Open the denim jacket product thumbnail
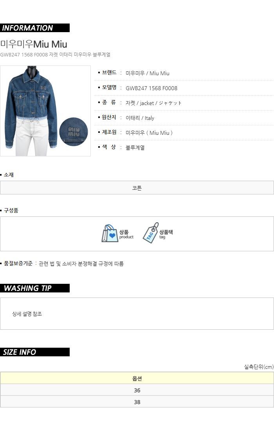Screen dimensions: 274x441 [x=45, y=111]
